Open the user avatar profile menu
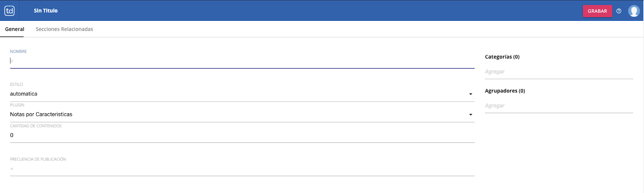The image size is (644, 193). (634, 11)
